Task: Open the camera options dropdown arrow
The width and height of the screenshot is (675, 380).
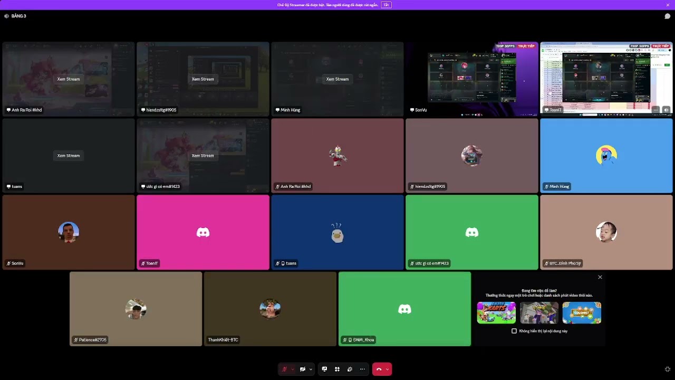Action: tap(311, 369)
